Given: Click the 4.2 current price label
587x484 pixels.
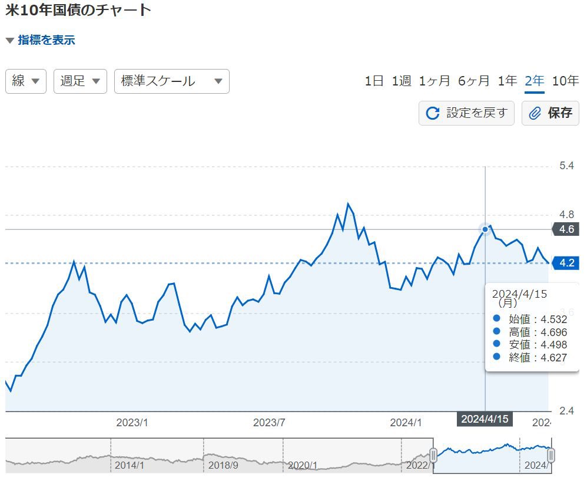Looking at the screenshot, I should (566, 263).
